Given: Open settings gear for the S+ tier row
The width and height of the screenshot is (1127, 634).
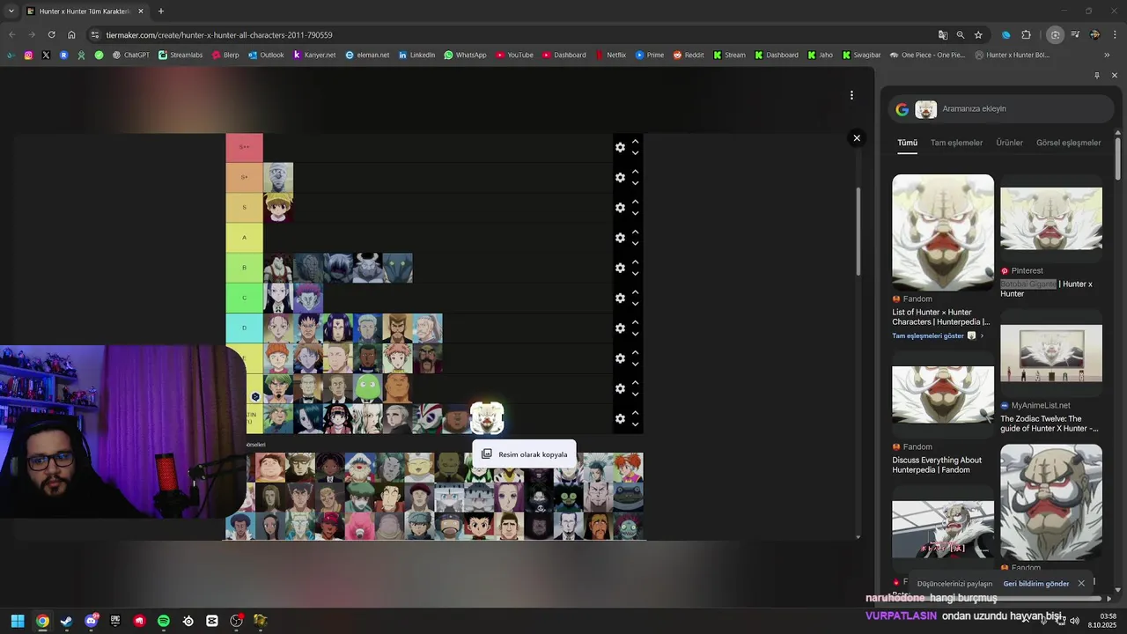Looking at the screenshot, I should (620, 177).
